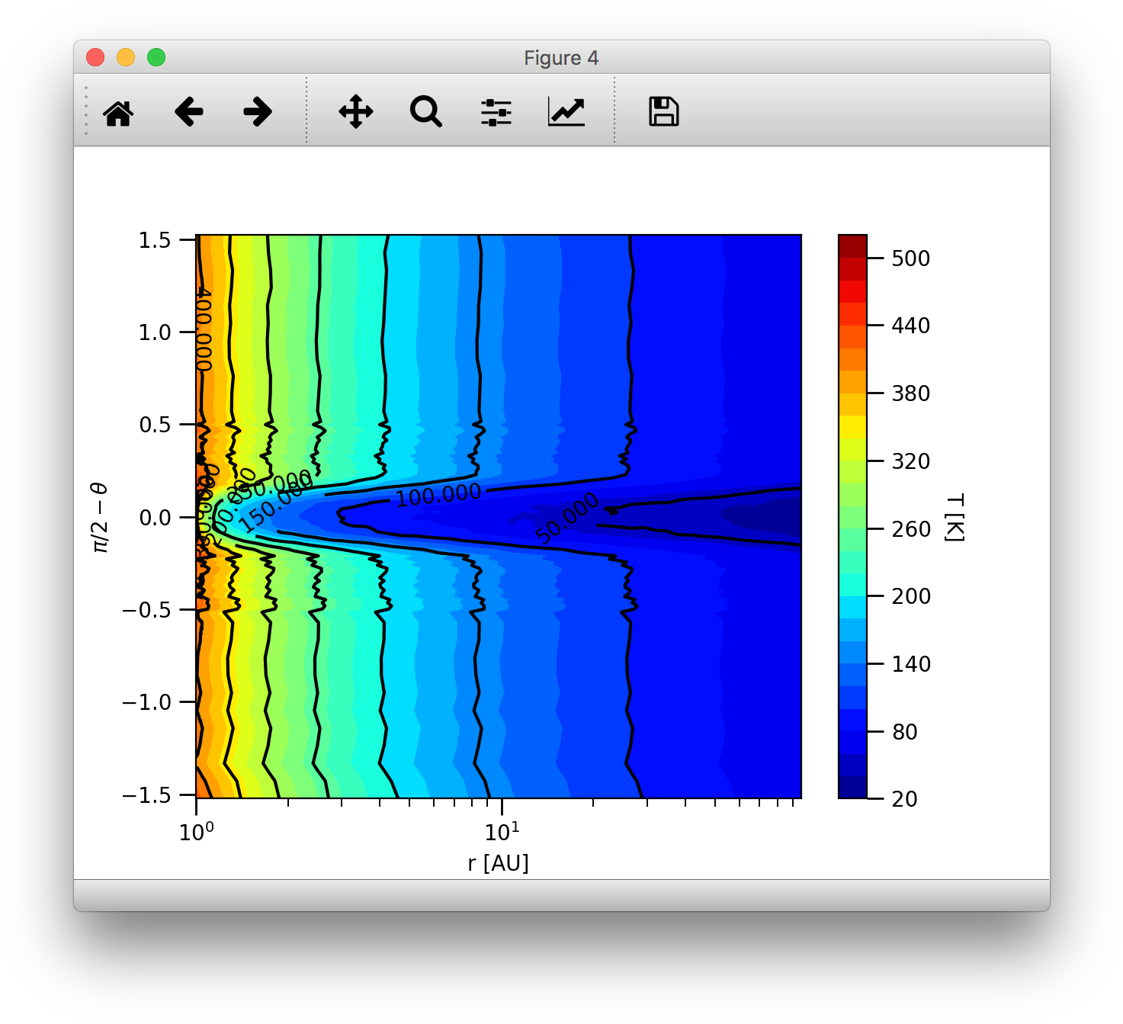Click the 400.000 contour label

coord(204,329)
